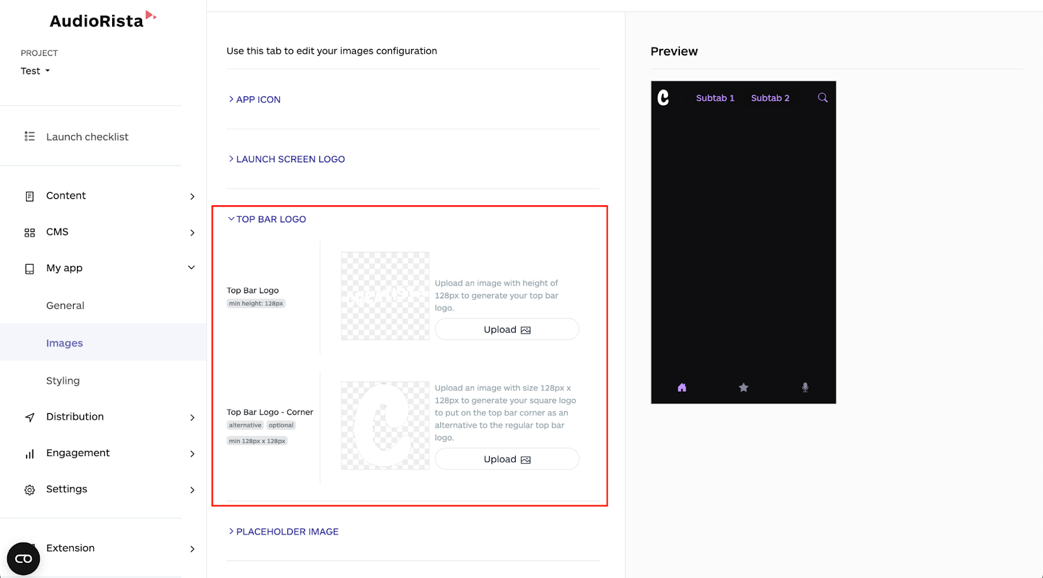Select Subtab 1 in the preview

pos(715,98)
